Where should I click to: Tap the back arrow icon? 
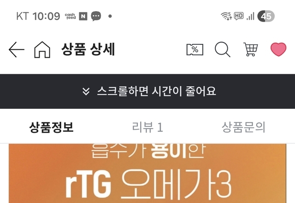(17, 49)
